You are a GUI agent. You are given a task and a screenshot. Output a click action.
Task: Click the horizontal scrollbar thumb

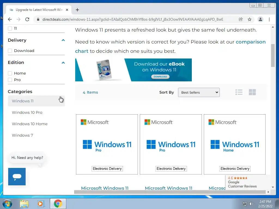click(x=170, y=192)
